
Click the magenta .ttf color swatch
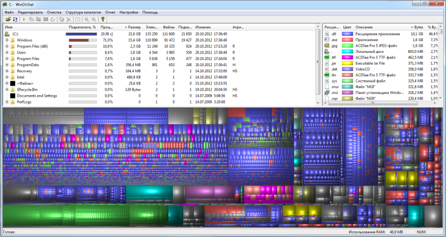coord(347,57)
